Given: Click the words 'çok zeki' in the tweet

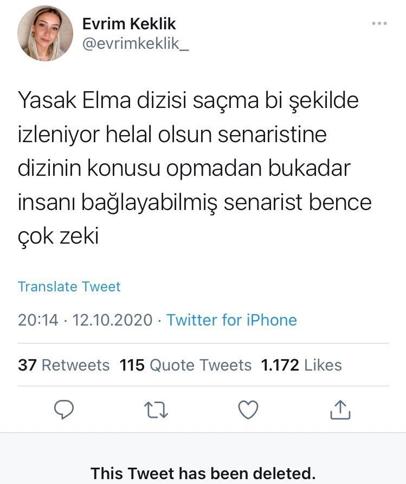Looking at the screenshot, I should click(59, 236).
